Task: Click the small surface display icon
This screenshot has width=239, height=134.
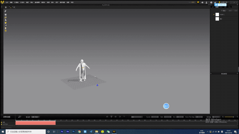Action: pos(6,25)
